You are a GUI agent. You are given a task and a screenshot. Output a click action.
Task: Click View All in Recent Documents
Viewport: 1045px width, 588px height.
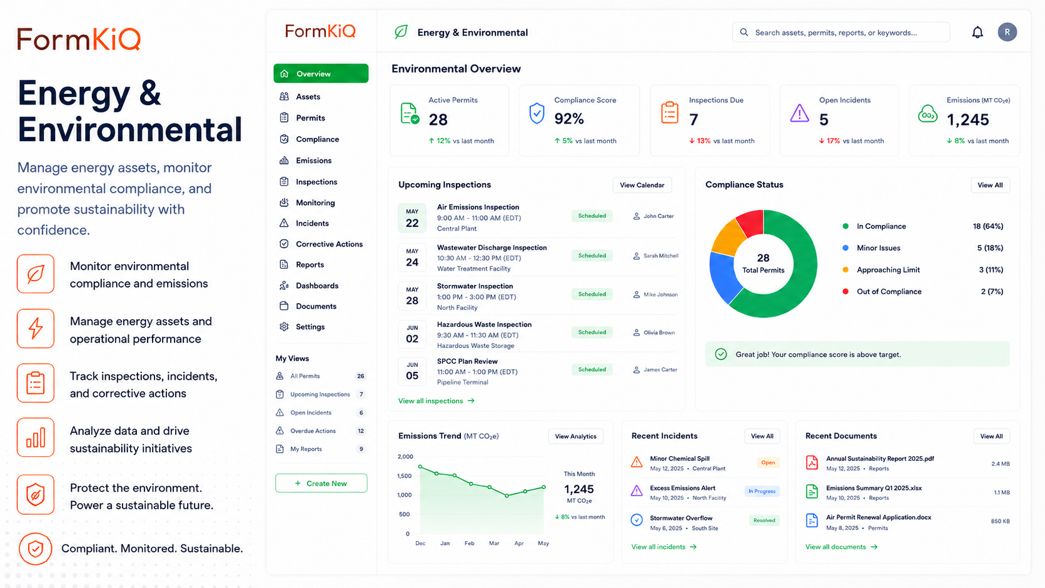(991, 436)
